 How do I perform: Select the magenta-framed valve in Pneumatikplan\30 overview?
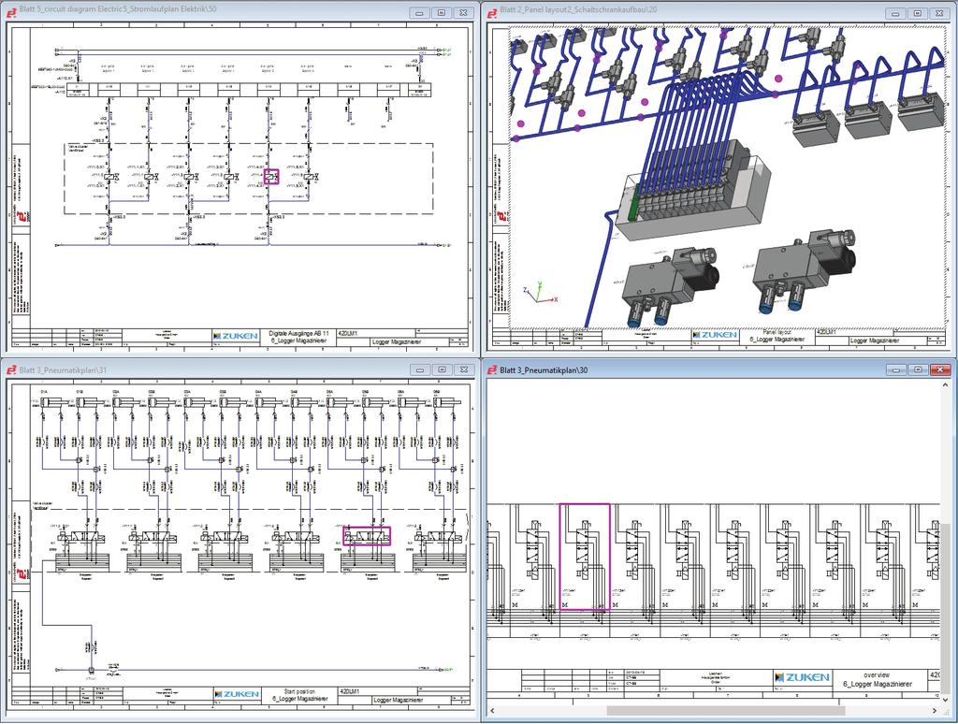coord(585,557)
